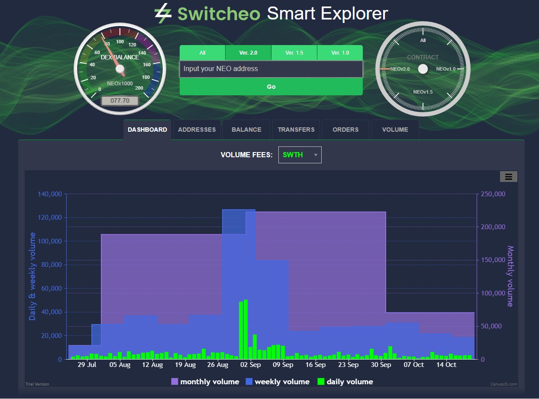Select the All version filter
The height and width of the screenshot is (399, 539).
coord(202,53)
